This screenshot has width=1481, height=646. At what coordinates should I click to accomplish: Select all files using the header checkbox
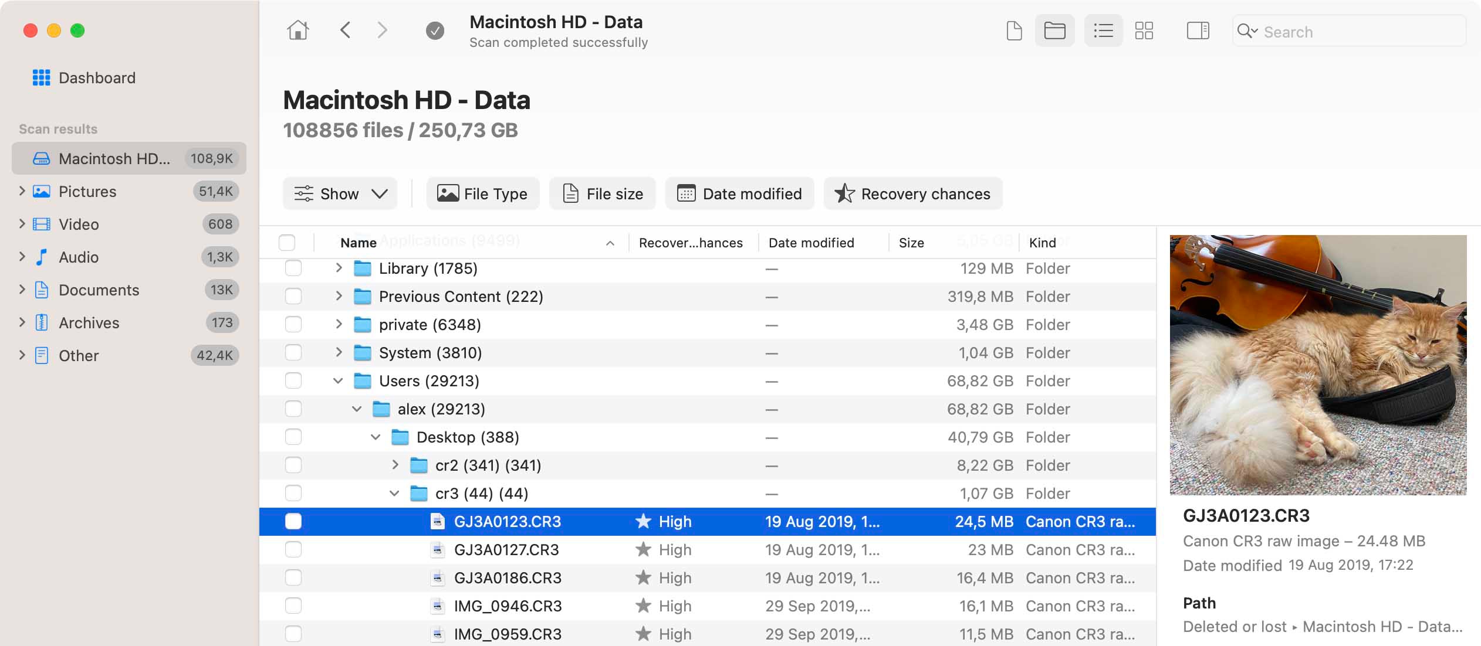288,242
